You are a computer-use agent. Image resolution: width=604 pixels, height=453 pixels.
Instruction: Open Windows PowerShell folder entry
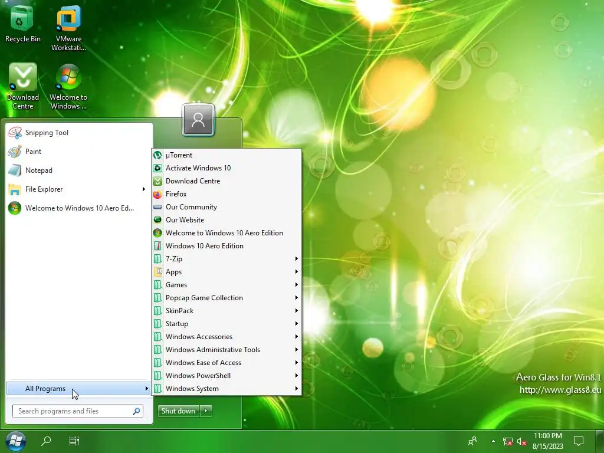(x=226, y=376)
